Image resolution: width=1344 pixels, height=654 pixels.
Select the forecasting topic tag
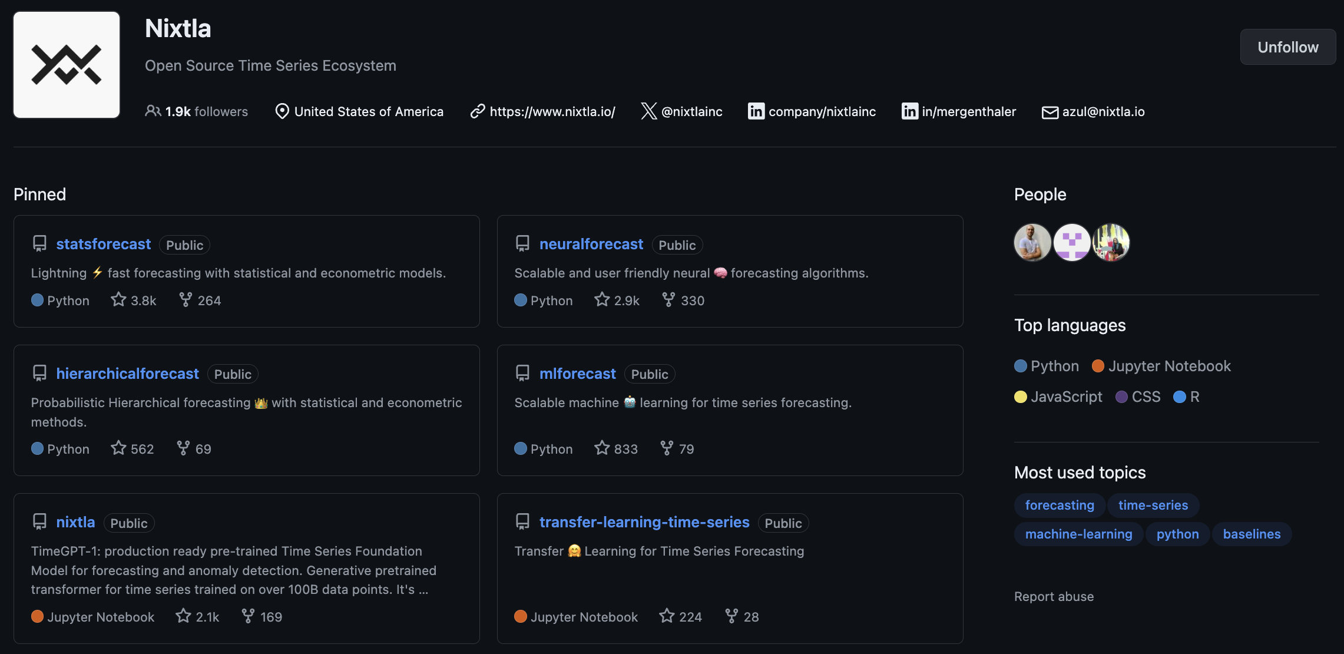1059,505
